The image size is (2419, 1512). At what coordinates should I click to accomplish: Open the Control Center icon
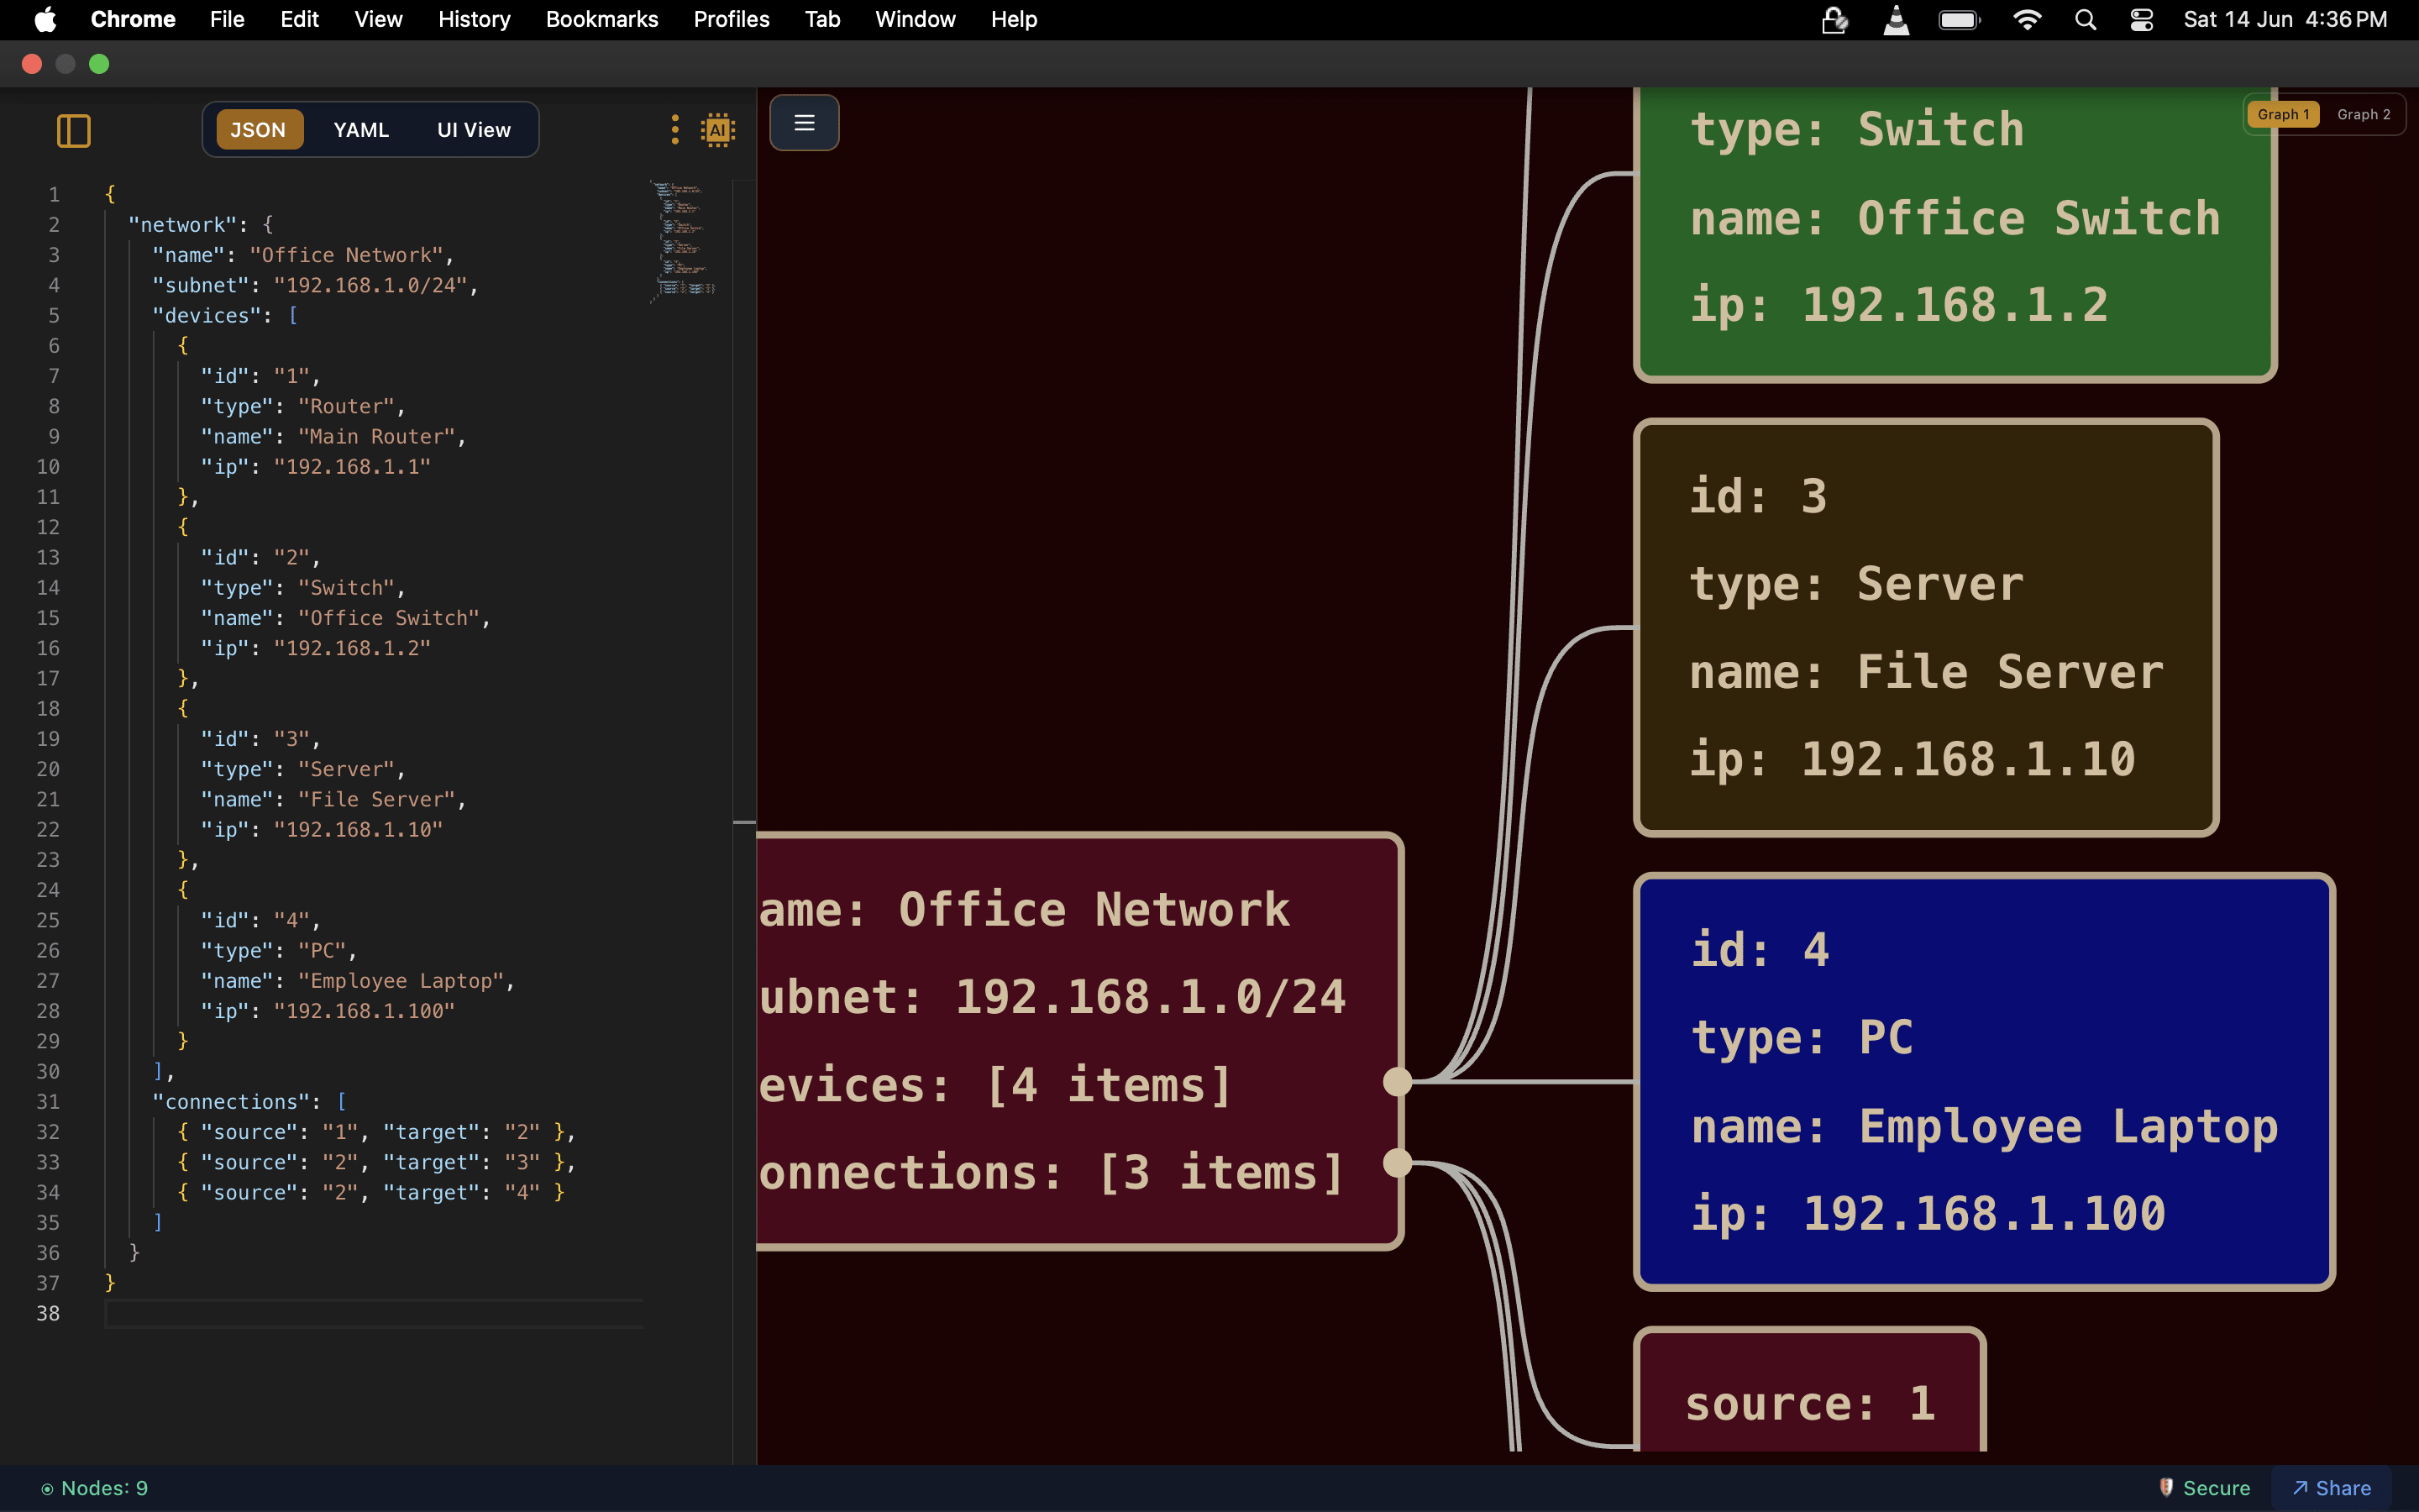click(x=2141, y=19)
